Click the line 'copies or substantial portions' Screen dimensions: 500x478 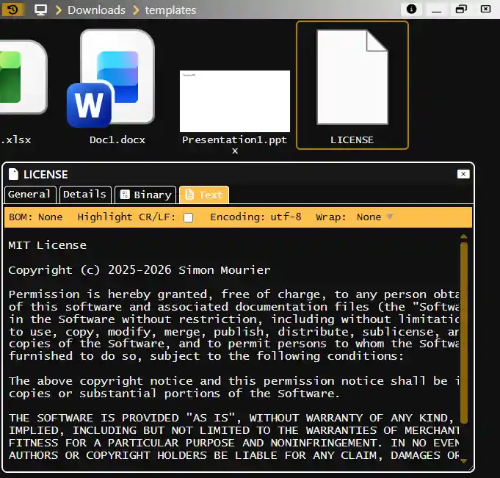[174, 394]
